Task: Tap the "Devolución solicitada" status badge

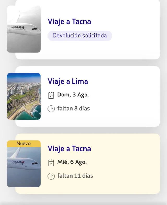Action: (x=80, y=36)
